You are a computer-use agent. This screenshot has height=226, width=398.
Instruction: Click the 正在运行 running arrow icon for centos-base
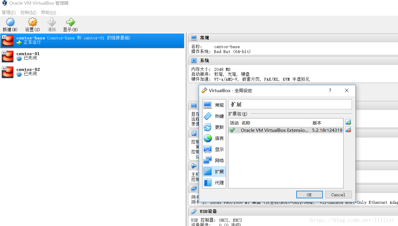point(19,43)
